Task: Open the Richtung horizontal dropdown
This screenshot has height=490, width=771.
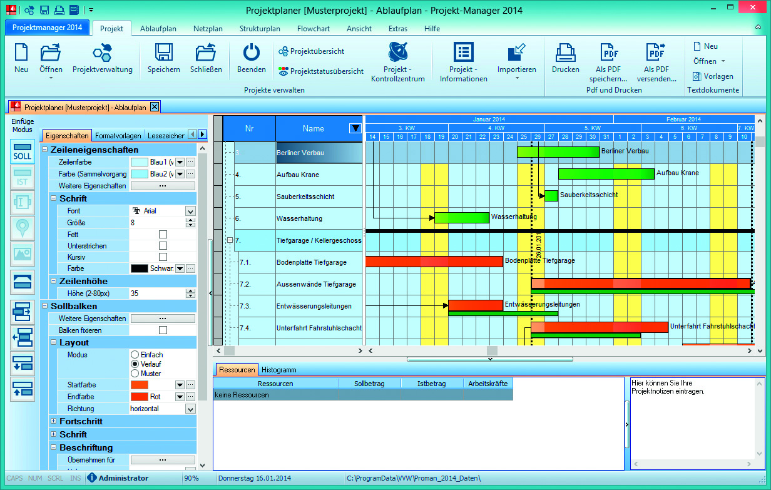Action: coord(190,409)
